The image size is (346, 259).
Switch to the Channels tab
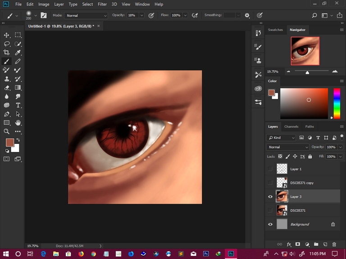pos(291,126)
